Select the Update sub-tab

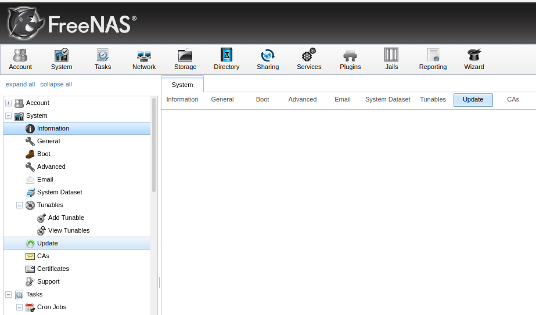click(x=473, y=100)
